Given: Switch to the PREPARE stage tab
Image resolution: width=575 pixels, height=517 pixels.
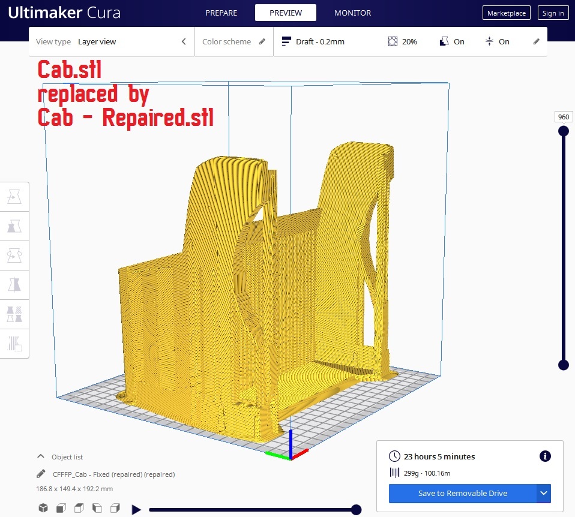Looking at the screenshot, I should (x=221, y=13).
